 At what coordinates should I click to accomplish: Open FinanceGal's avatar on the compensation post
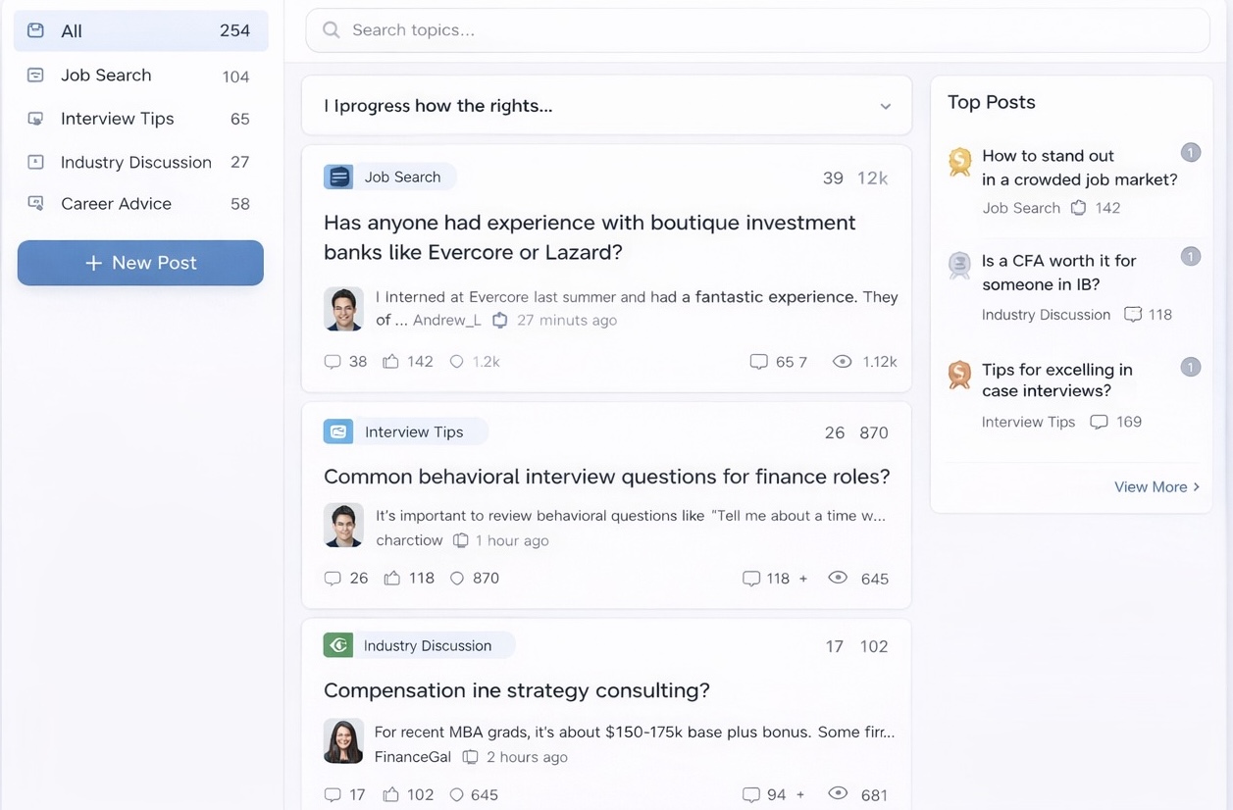tap(343, 742)
